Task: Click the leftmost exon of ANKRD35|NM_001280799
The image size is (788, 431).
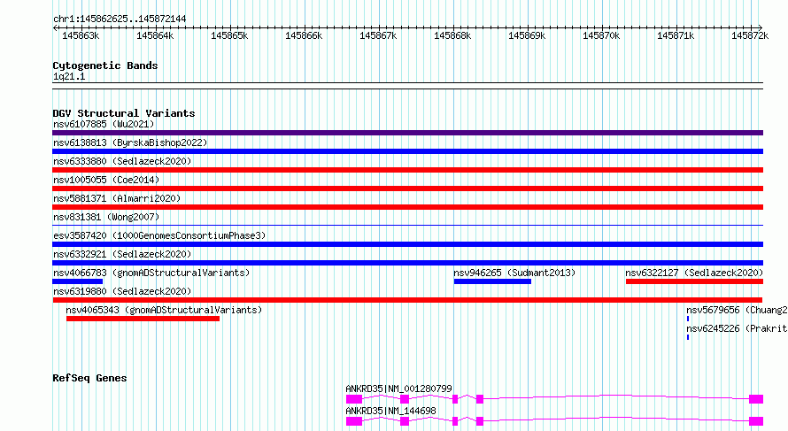Action: tap(354, 399)
